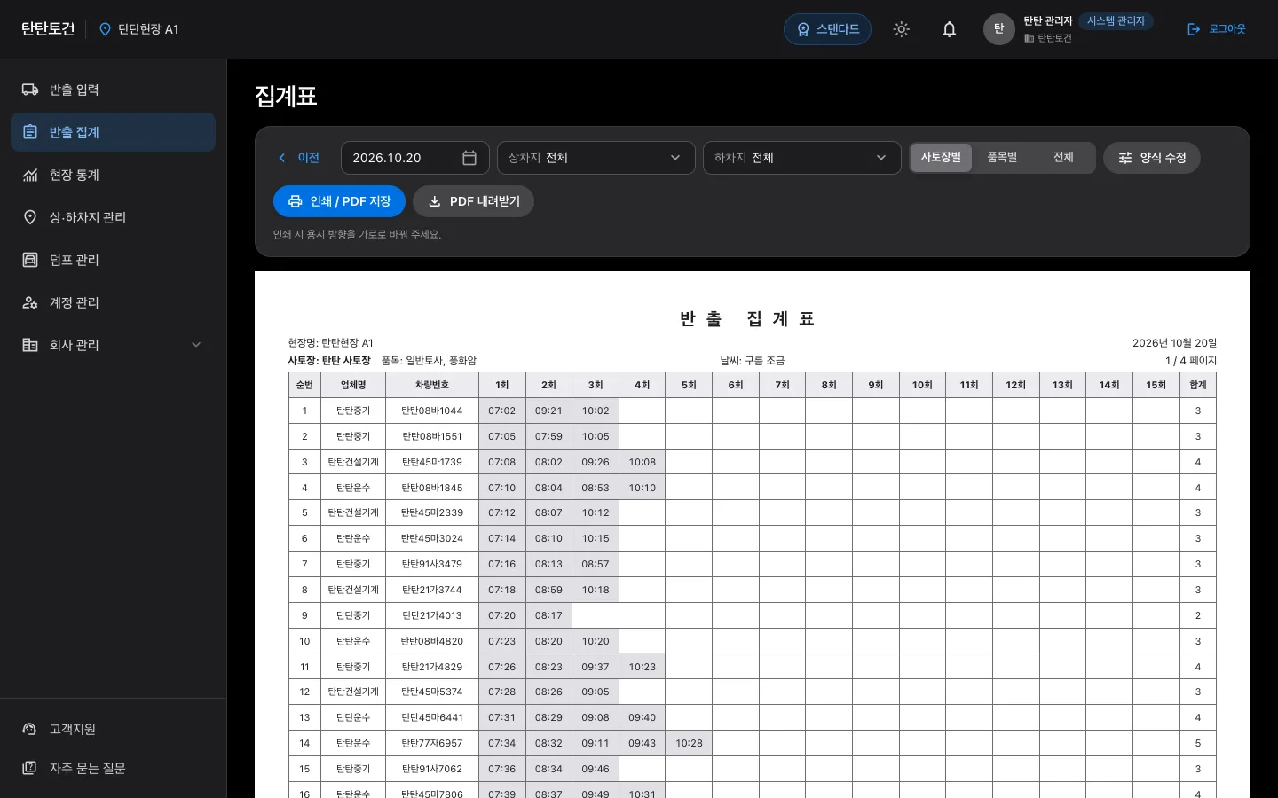Click the 차량번호 column header
The height and width of the screenshot is (798, 1278).
(x=432, y=385)
